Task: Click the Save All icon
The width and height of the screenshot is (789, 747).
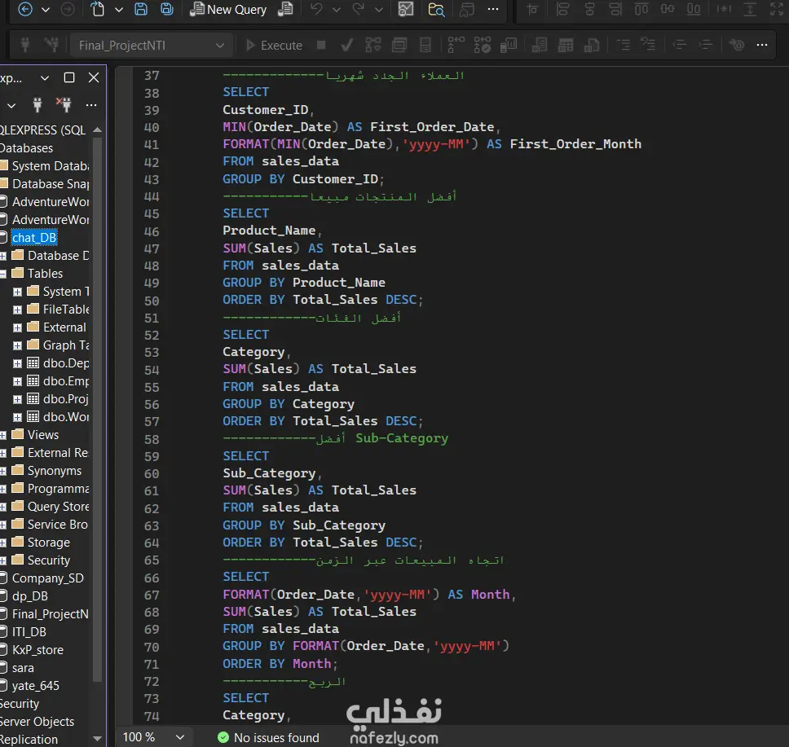Action: point(166,10)
